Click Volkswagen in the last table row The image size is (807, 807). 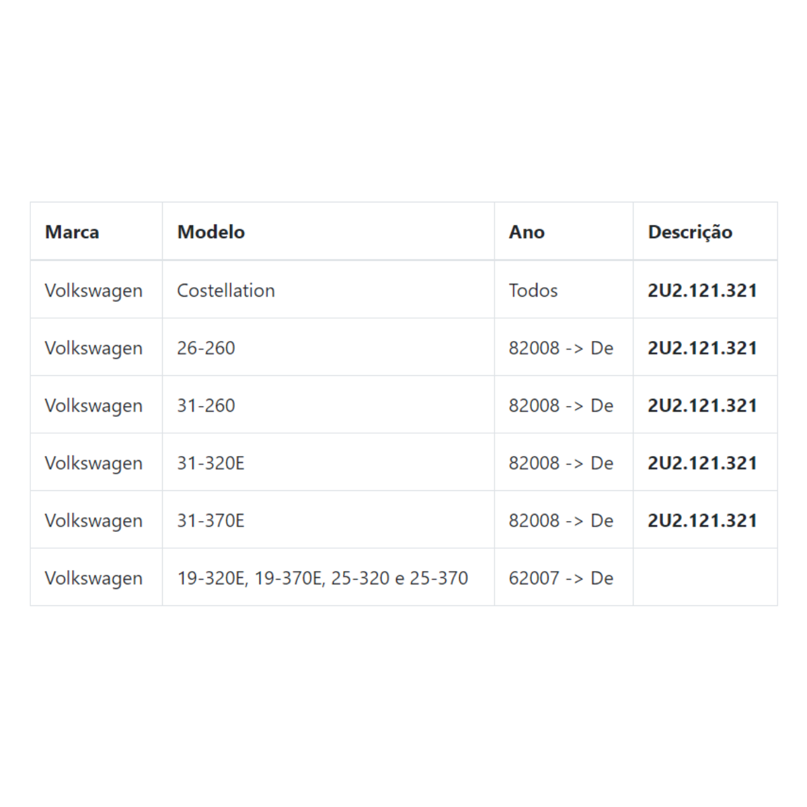(x=93, y=578)
